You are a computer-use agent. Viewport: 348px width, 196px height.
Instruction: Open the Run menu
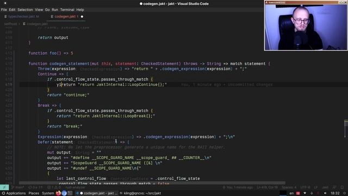(x=55, y=10)
